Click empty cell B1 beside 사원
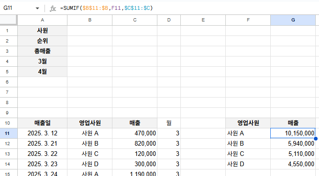The width and height of the screenshot is (319, 176). pos(90,31)
